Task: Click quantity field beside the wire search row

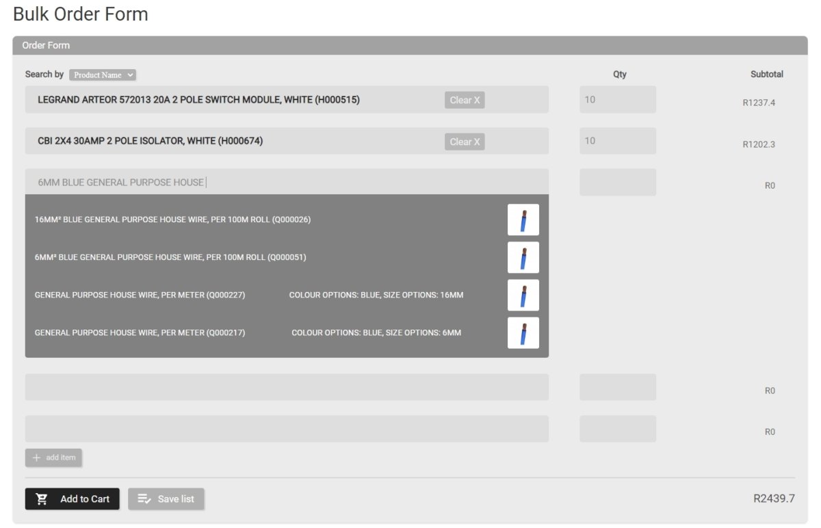Action: (x=617, y=183)
